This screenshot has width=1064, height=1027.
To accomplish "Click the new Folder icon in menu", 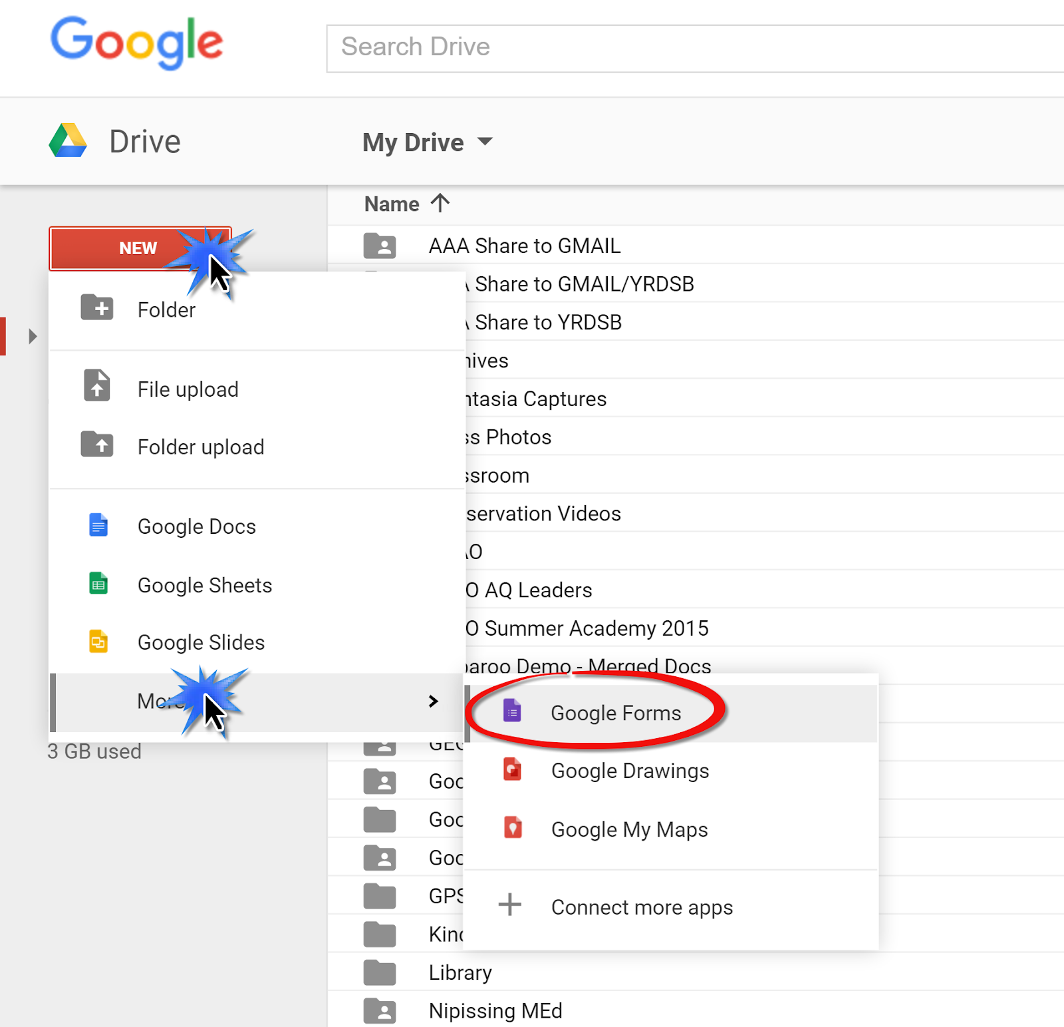I will 97,308.
